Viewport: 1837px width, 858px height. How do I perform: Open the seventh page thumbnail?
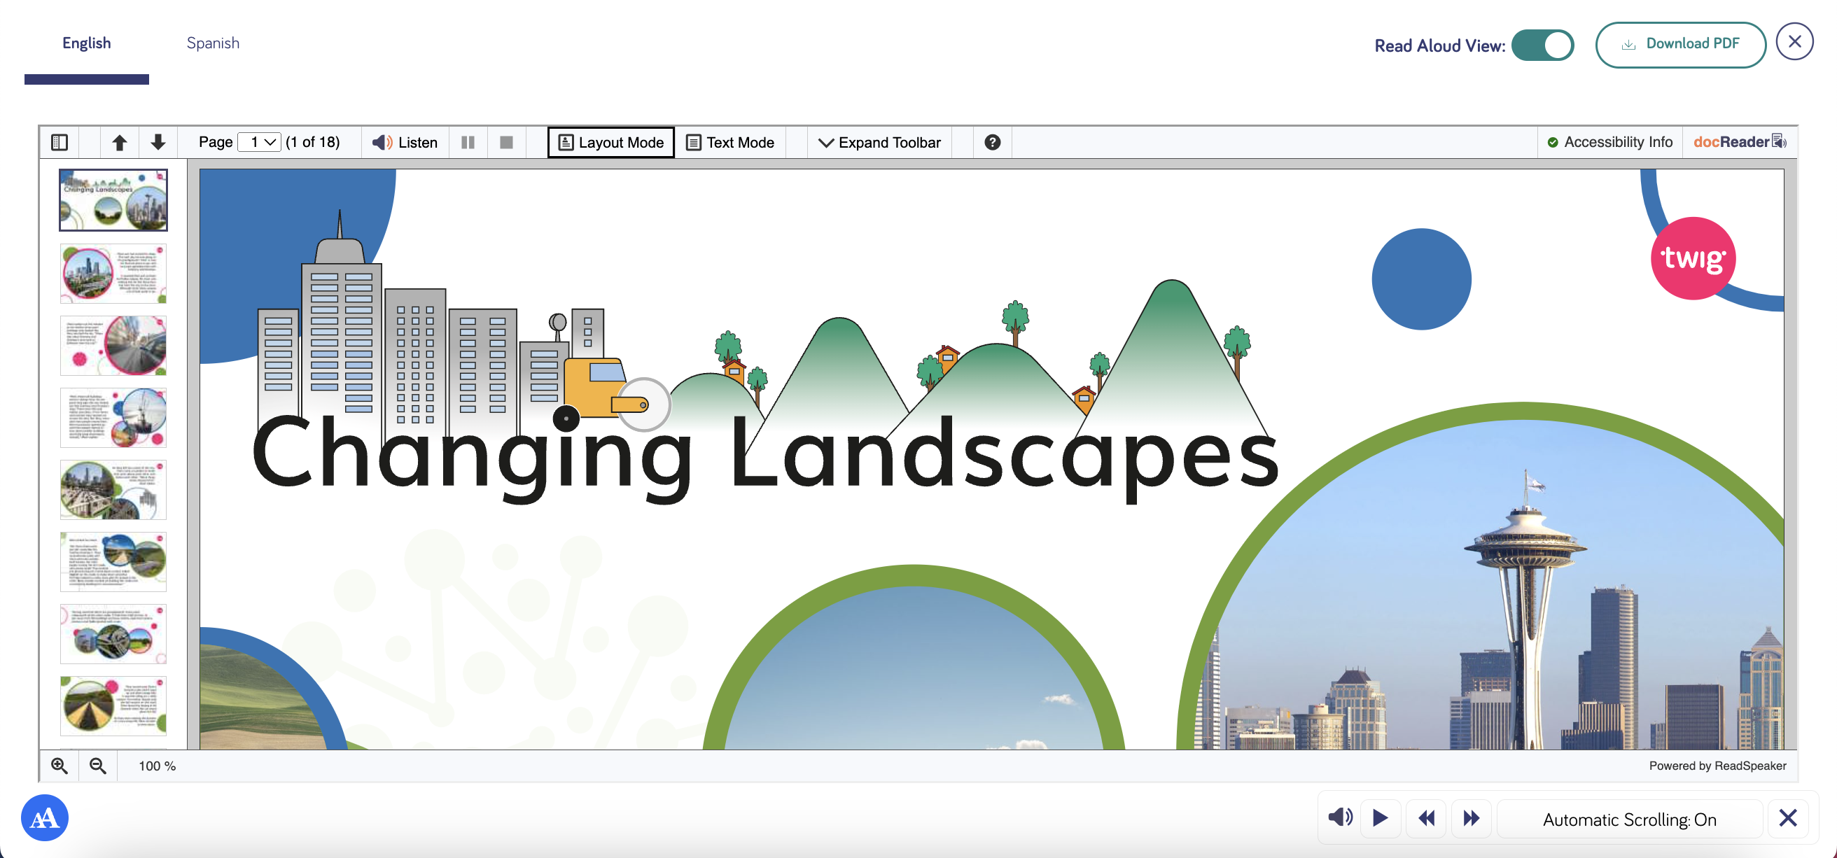pyautogui.click(x=113, y=633)
